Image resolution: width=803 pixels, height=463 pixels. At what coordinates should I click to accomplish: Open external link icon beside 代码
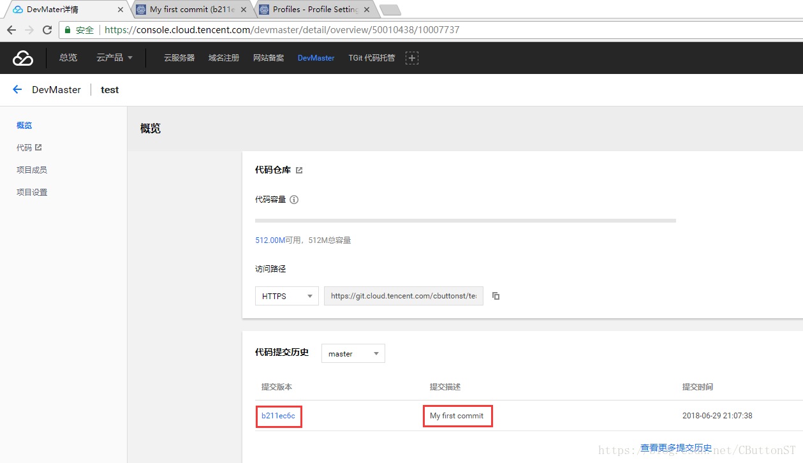tap(38, 147)
